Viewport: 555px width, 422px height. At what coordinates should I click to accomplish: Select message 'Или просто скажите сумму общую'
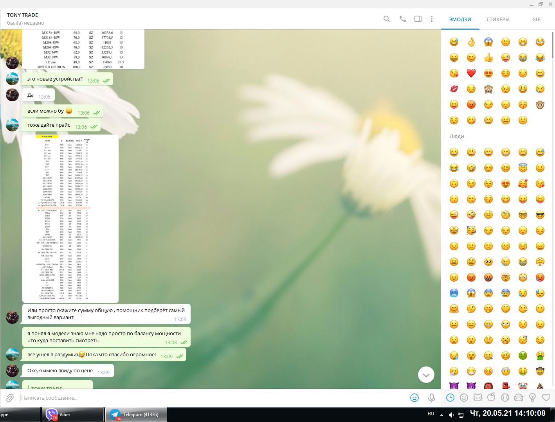click(x=106, y=314)
